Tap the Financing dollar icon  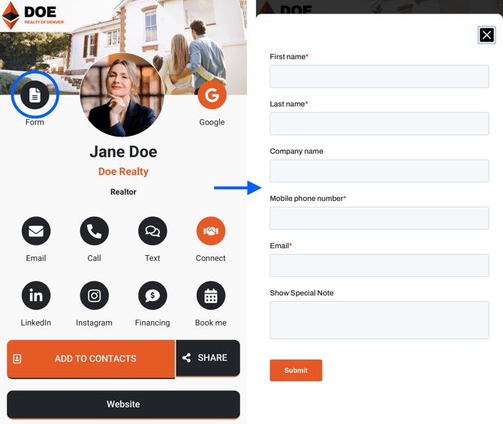[x=152, y=296]
